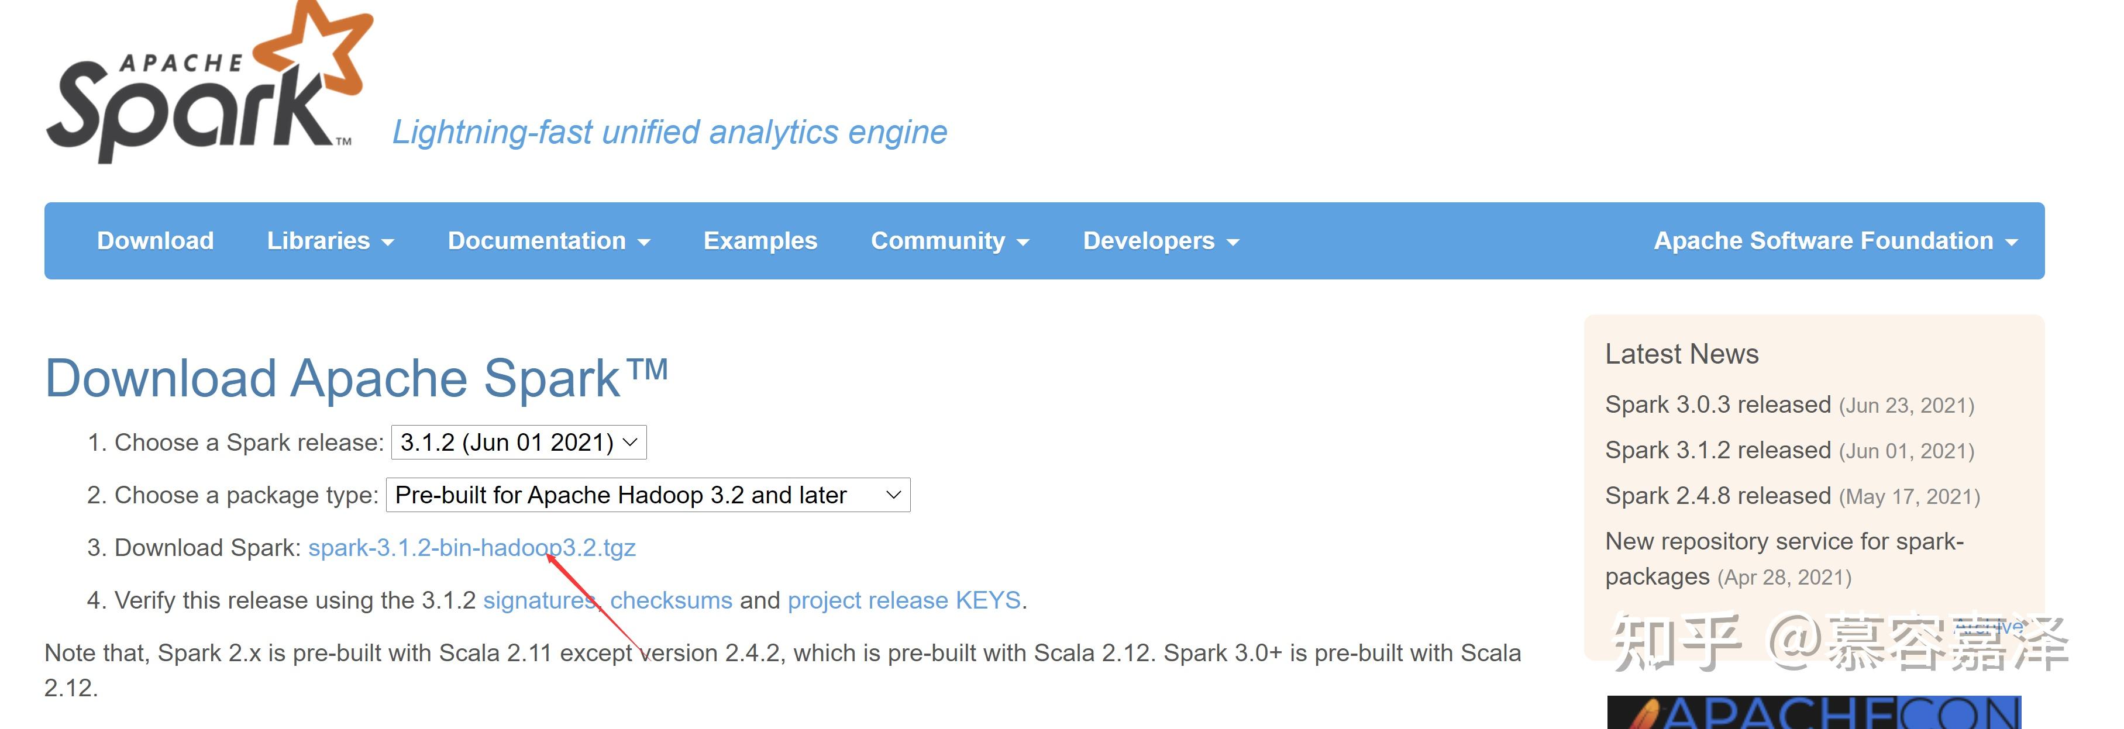Expand the Libraries dropdown menu

(330, 240)
